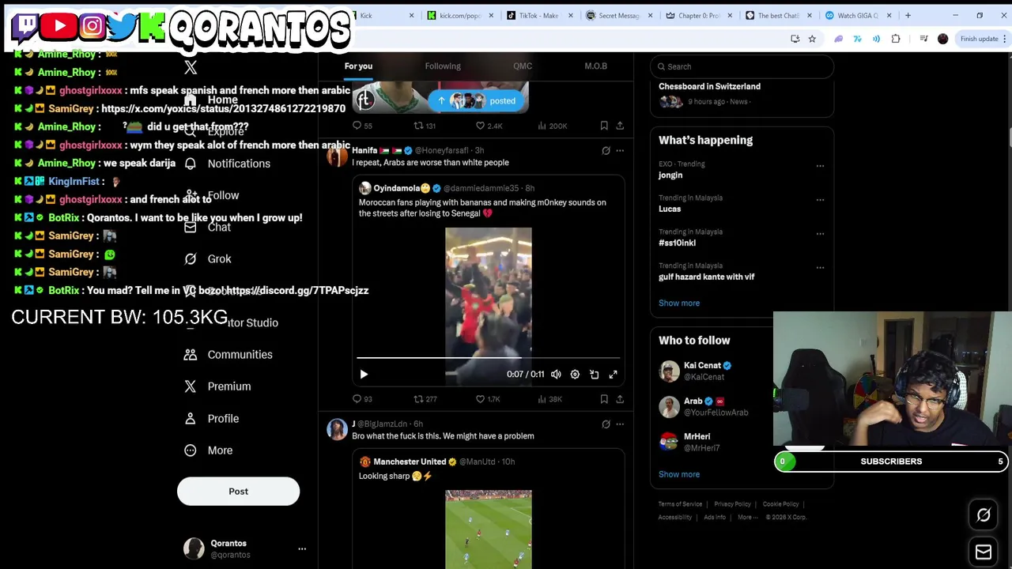This screenshot has width=1012, height=569.
Task: Open the Manchester United video thumbnail
Action: pyautogui.click(x=489, y=529)
